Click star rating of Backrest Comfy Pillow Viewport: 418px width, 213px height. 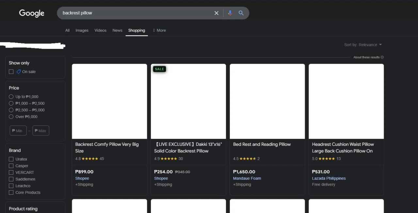[90, 159]
